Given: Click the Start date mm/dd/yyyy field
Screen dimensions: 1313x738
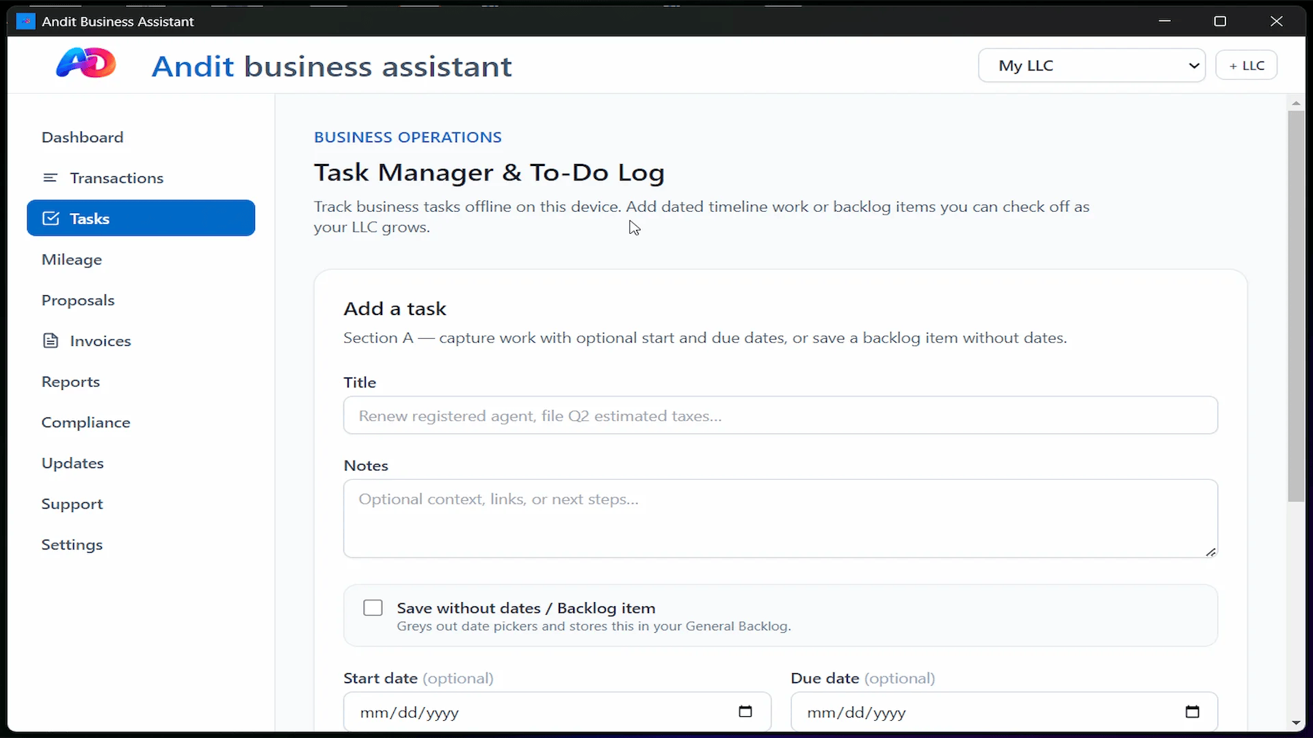Looking at the screenshot, I should point(557,712).
